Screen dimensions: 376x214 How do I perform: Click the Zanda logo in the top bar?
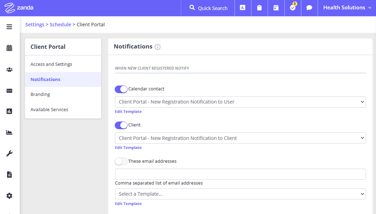(19, 7)
